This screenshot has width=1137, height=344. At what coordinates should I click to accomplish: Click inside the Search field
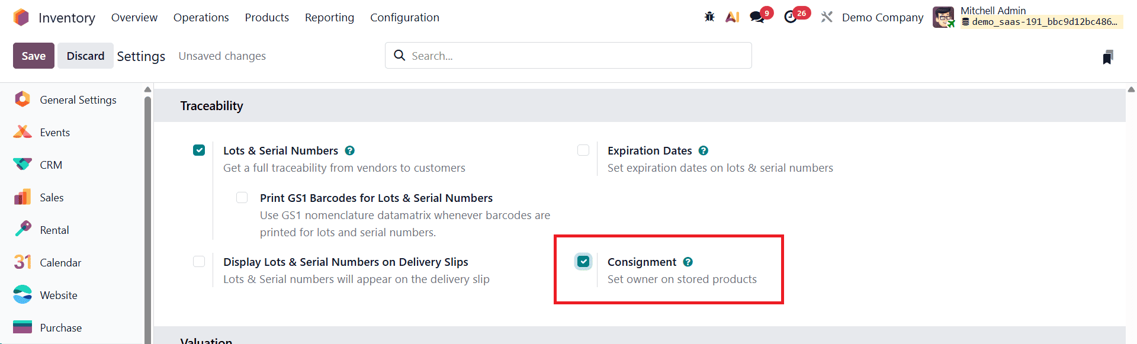coord(568,55)
